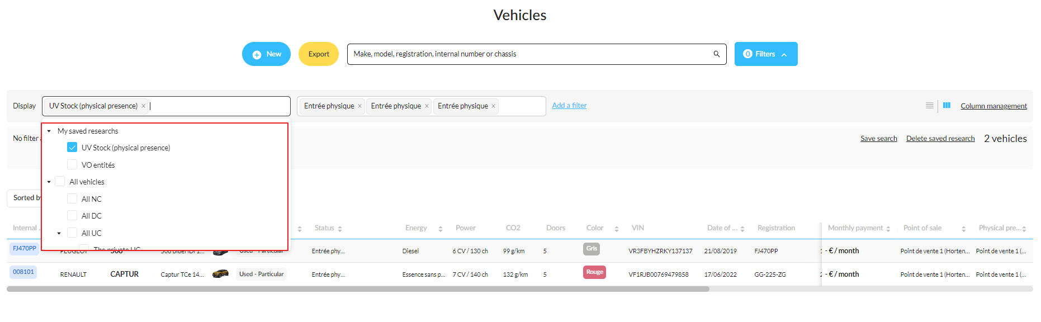Sort by Color column arrows

[617, 229]
